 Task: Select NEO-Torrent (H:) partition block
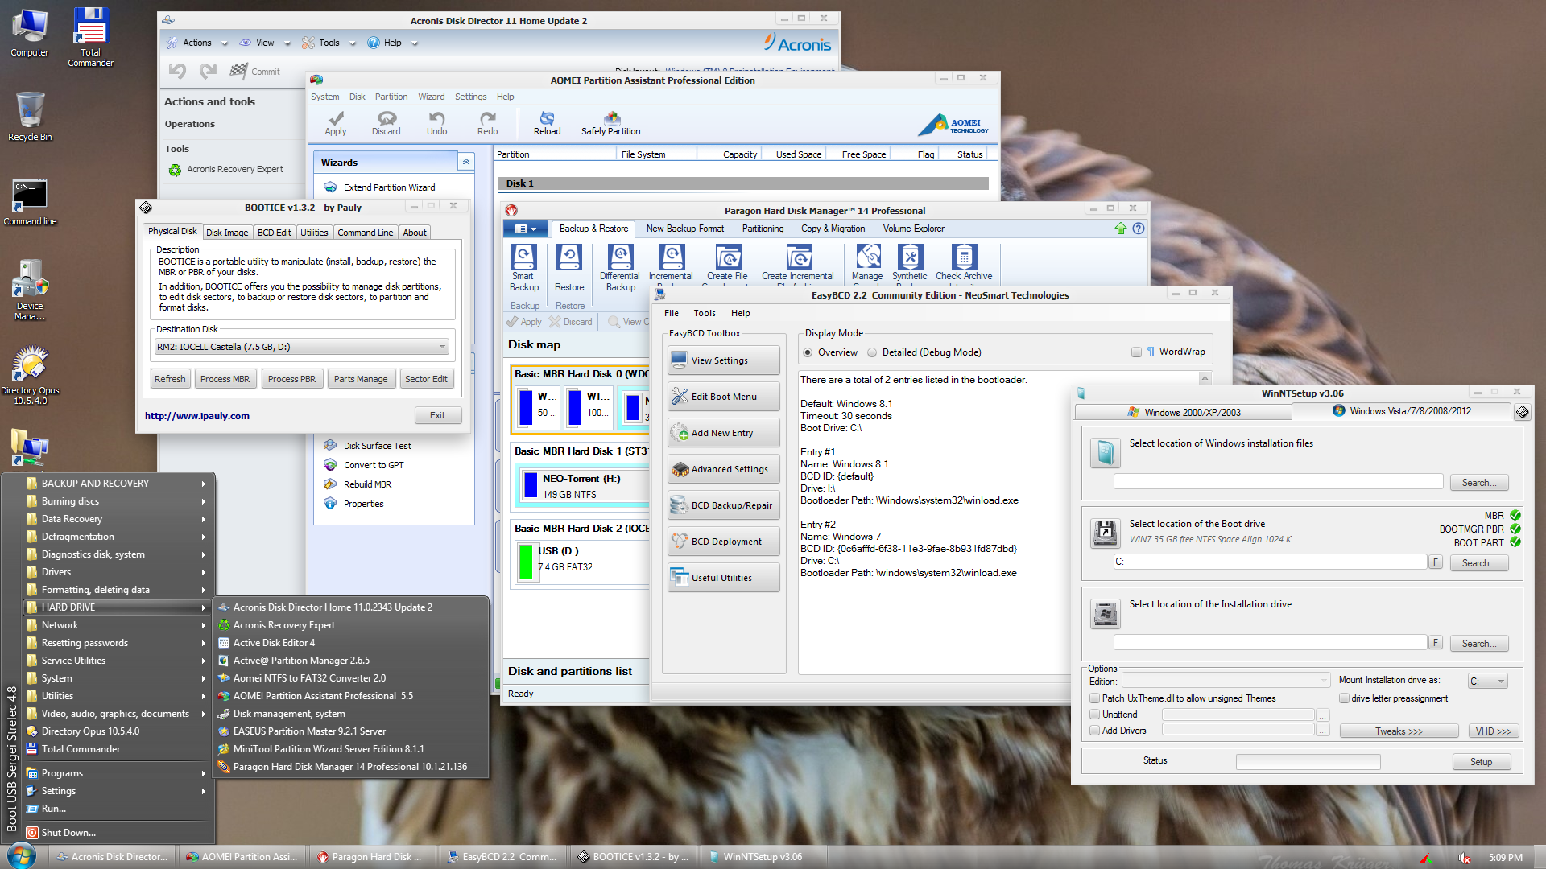click(x=581, y=485)
